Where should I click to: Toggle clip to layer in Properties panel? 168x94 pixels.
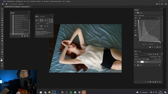point(150,47)
